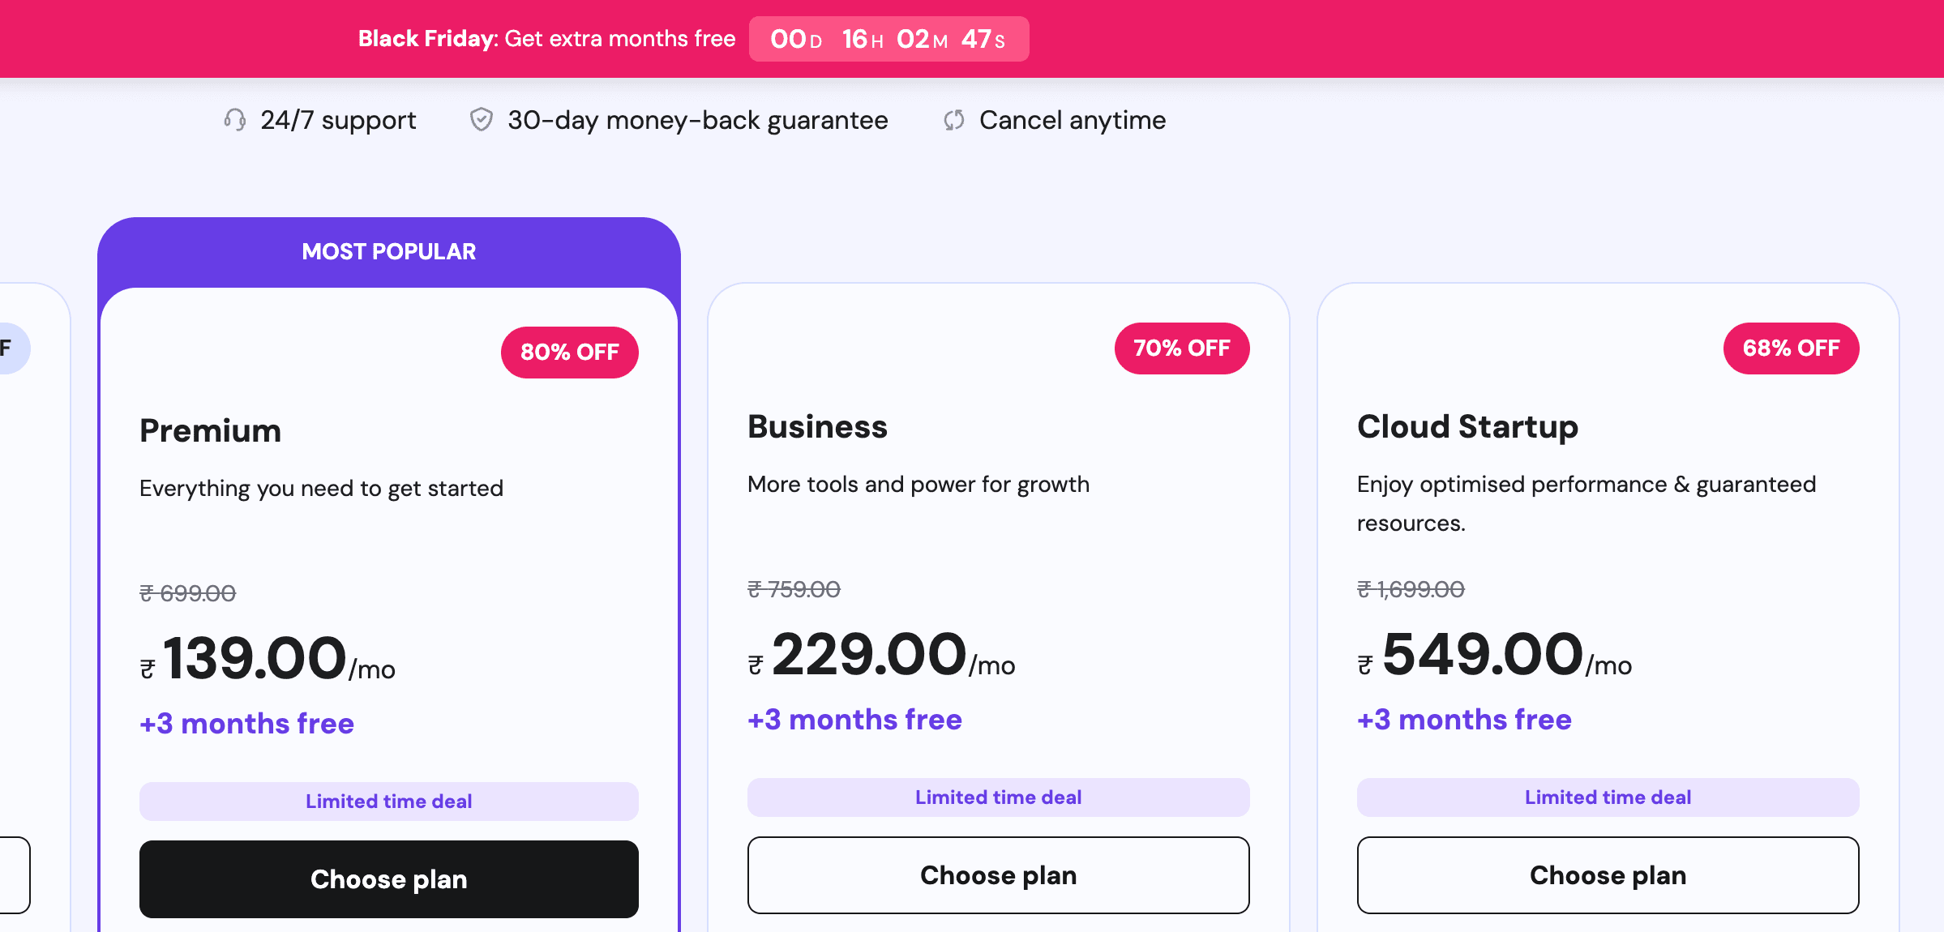Click the Premium plan title

[211, 430]
